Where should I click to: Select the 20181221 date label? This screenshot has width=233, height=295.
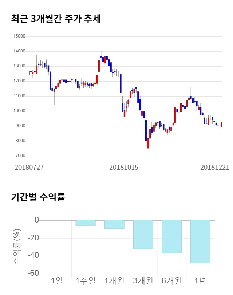(215, 168)
